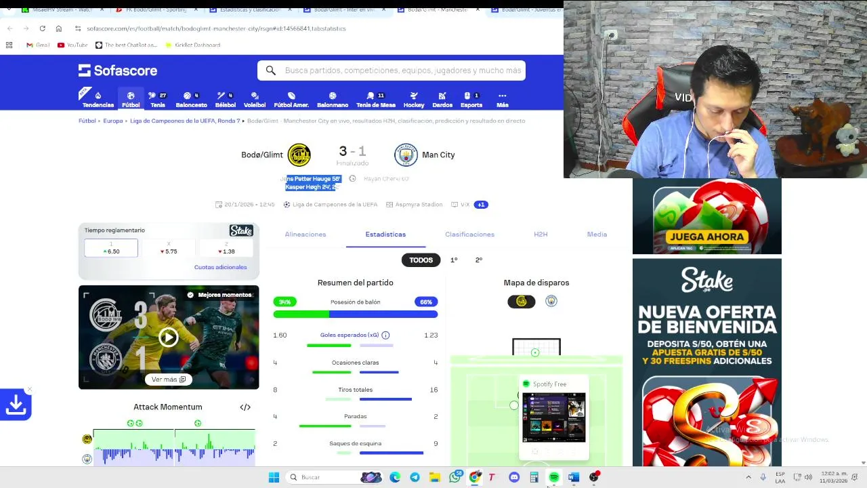Open the KickBot Dashboard bookmark
This screenshot has width=867, height=488.
[192, 45]
